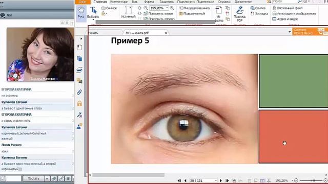The height and width of the screenshot is (184, 328).
Task: Open the page thumbnails panel in the sidebar
Action: (x=79, y=58)
